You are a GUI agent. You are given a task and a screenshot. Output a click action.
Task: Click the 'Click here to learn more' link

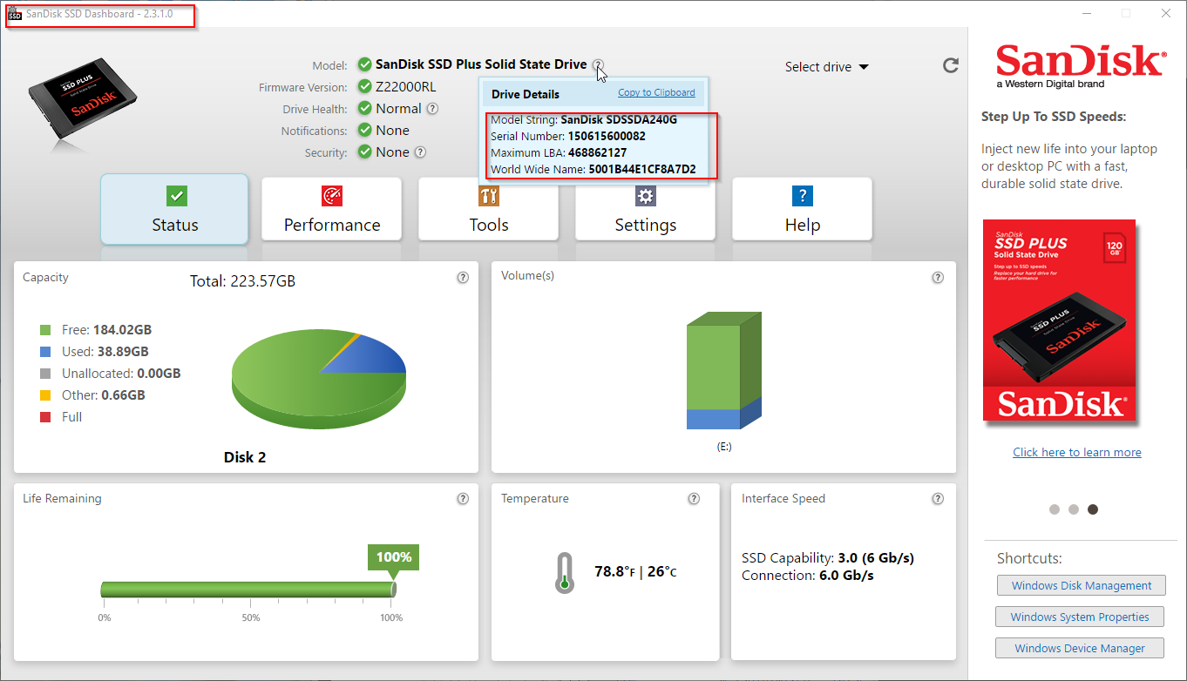[x=1077, y=452]
